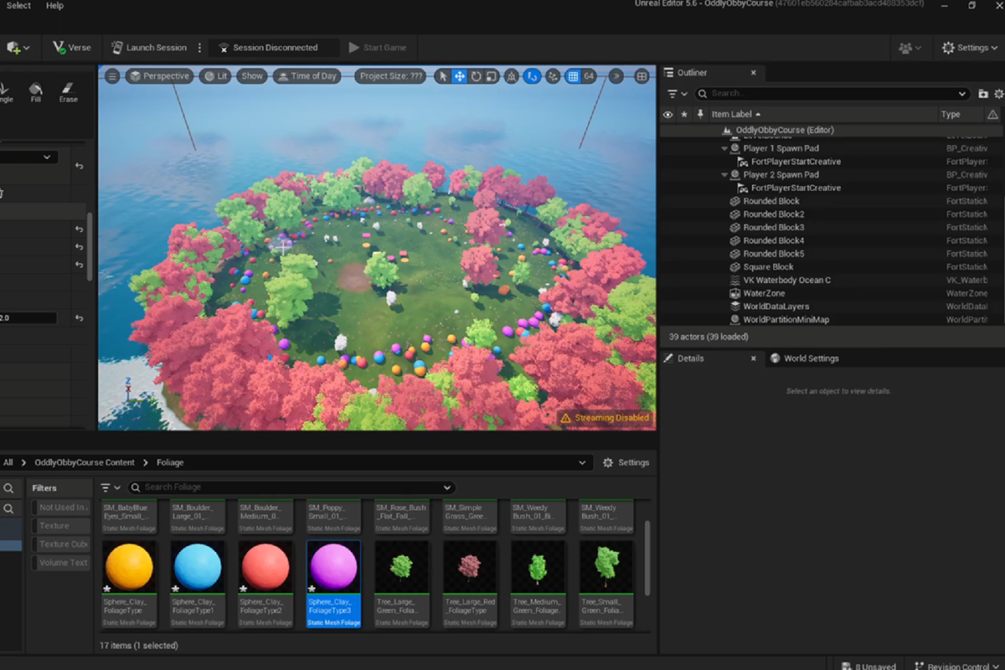
Task: Open the viewport hamburger options menu
Action: pyautogui.click(x=111, y=75)
